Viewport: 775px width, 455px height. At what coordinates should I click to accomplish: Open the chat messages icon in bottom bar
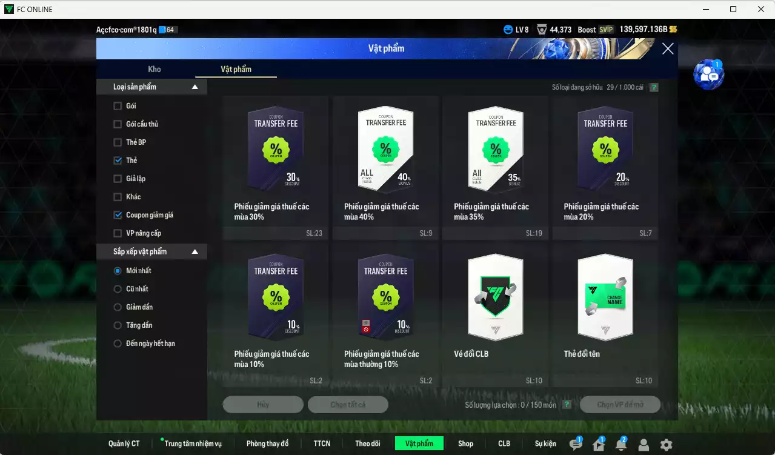[x=574, y=443]
